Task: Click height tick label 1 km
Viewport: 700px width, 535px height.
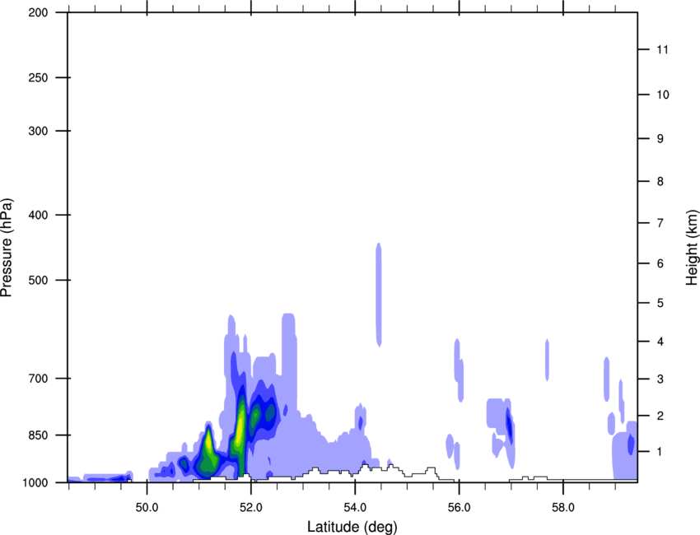Action: [x=660, y=452]
